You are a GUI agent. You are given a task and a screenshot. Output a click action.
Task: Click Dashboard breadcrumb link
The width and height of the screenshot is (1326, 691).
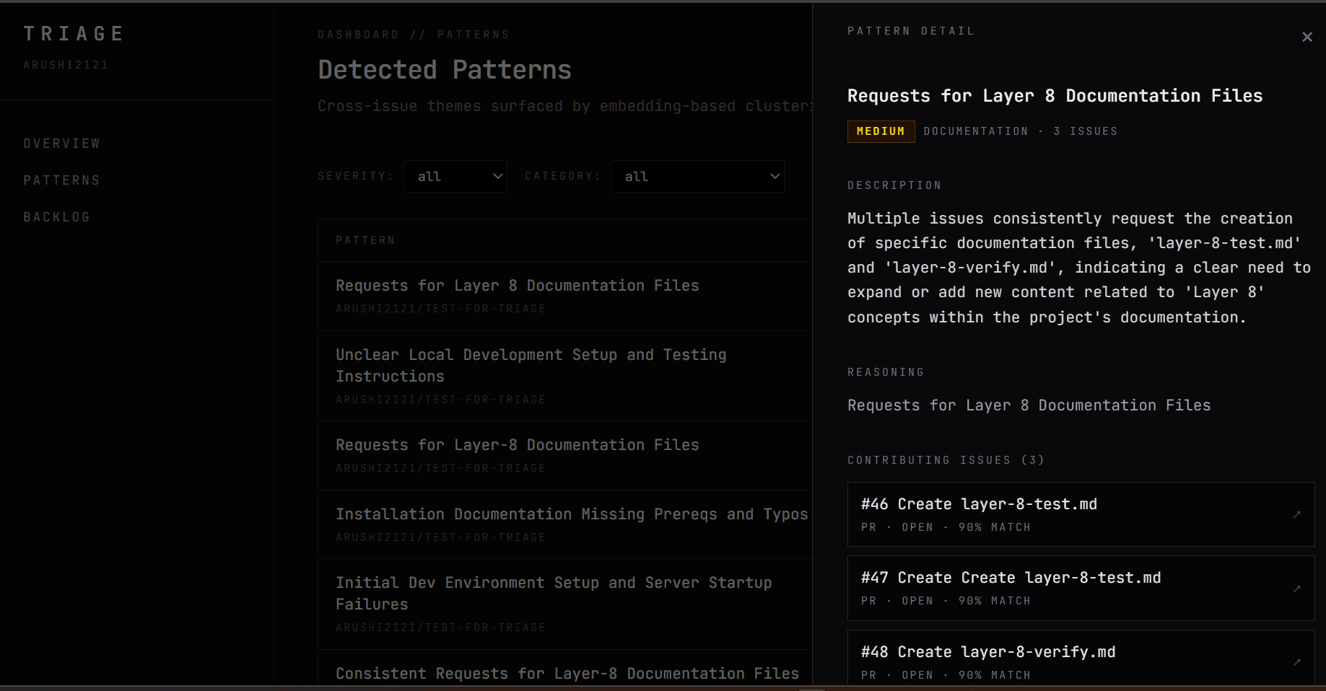[358, 35]
